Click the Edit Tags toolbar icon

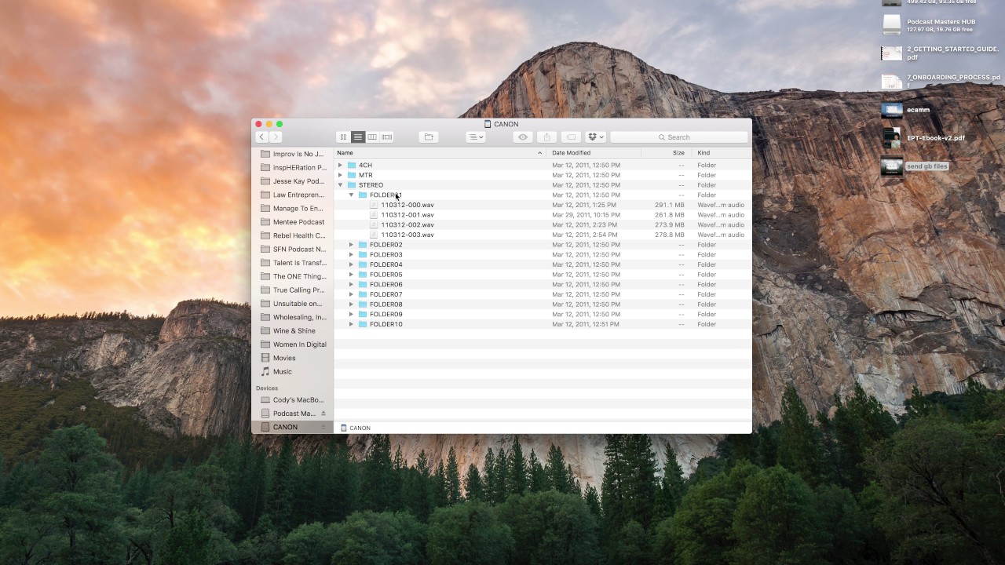point(571,137)
